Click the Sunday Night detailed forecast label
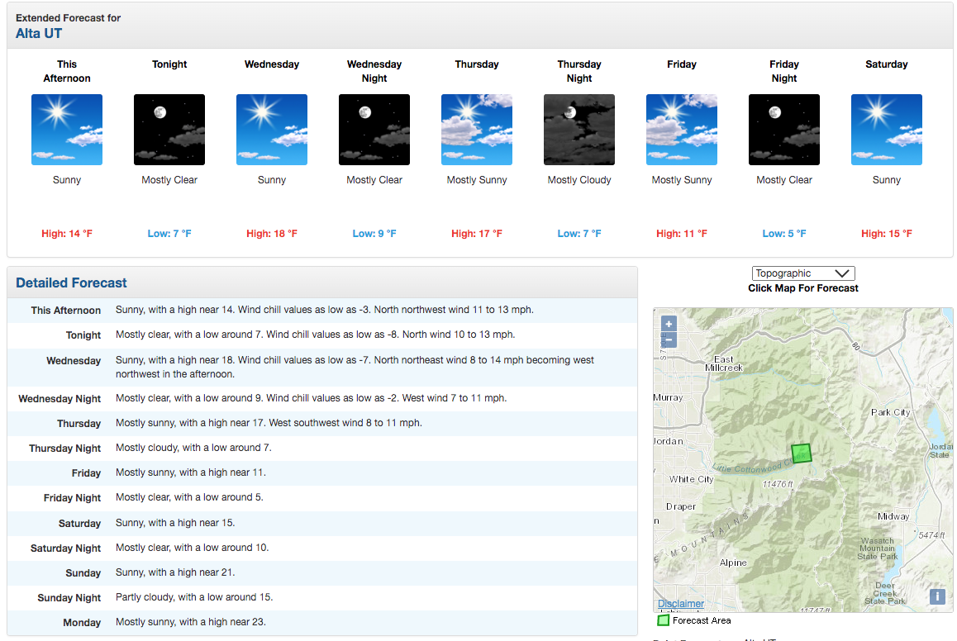The image size is (957, 641). tap(69, 598)
